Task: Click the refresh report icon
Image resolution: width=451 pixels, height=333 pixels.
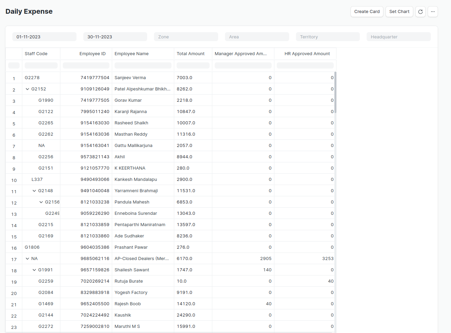Action: [x=420, y=12]
